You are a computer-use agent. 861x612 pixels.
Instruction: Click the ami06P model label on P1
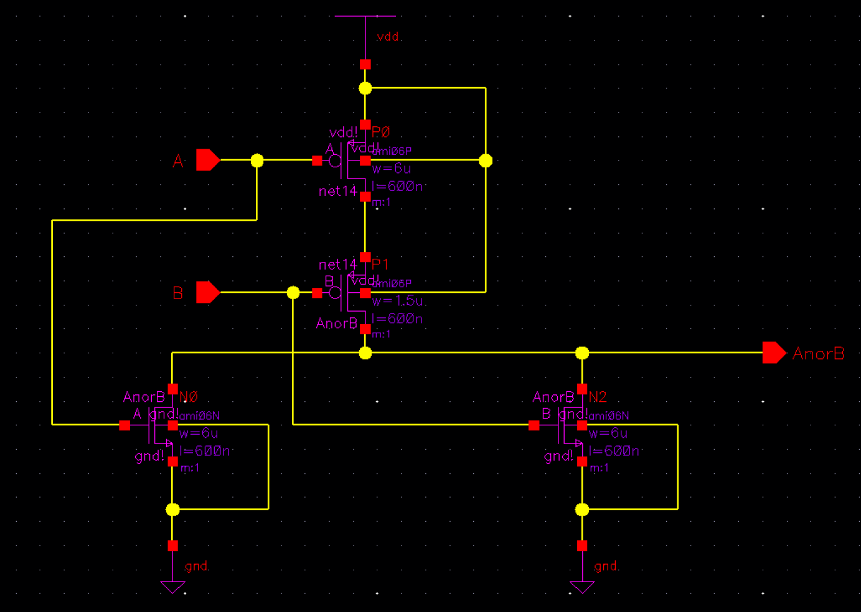[x=392, y=284]
